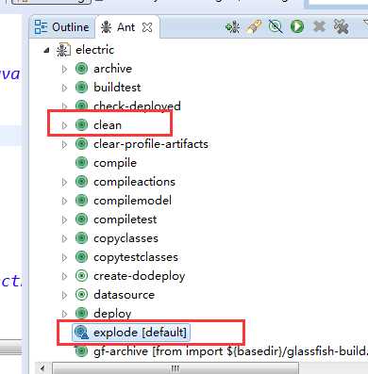Expand the compiletest target
This screenshot has height=374, width=368.
(x=64, y=220)
